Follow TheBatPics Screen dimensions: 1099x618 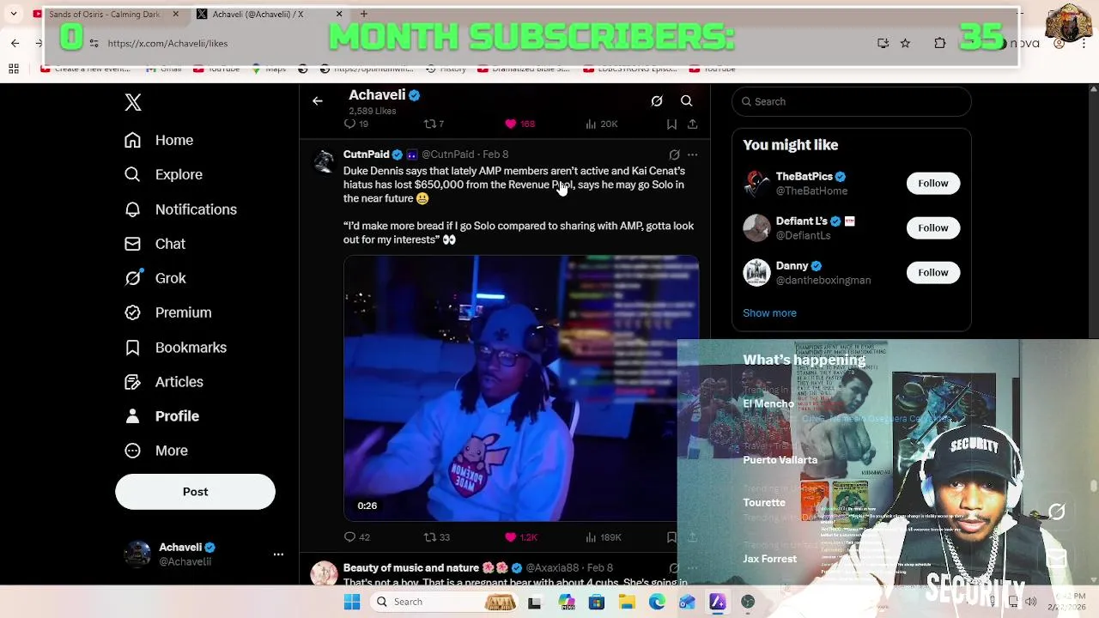point(933,183)
